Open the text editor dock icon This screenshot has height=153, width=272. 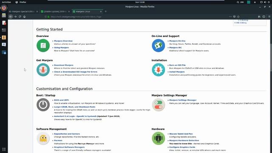click(4, 23)
